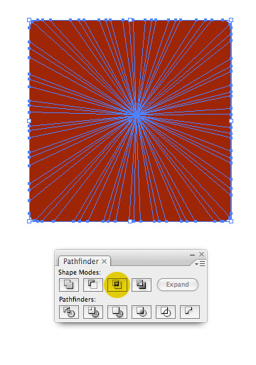Choose Exclude overlapping shape areas icon
This screenshot has width=256, height=365.
click(x=142, y=285)
